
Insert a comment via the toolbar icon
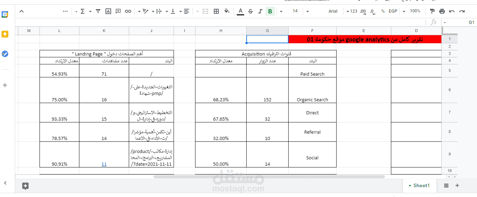click(118, 11)
